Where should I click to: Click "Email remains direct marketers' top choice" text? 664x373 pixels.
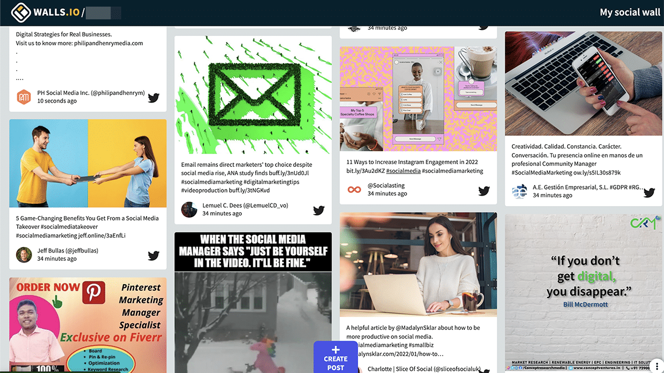[x=247, y=165]
